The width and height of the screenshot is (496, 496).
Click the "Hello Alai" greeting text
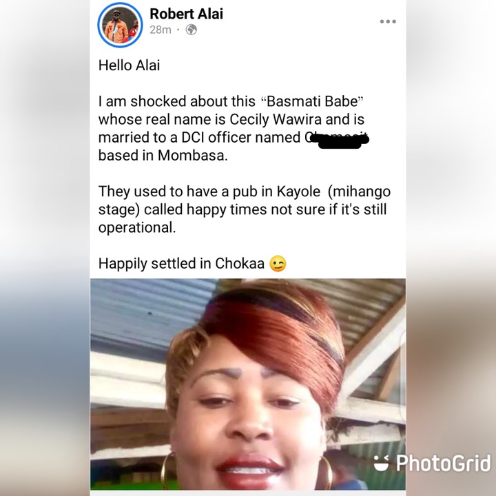click(129, 65)
